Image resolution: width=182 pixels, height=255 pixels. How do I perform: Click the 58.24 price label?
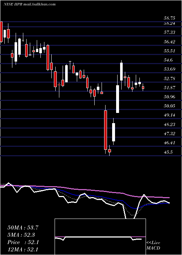coord(170,23)
